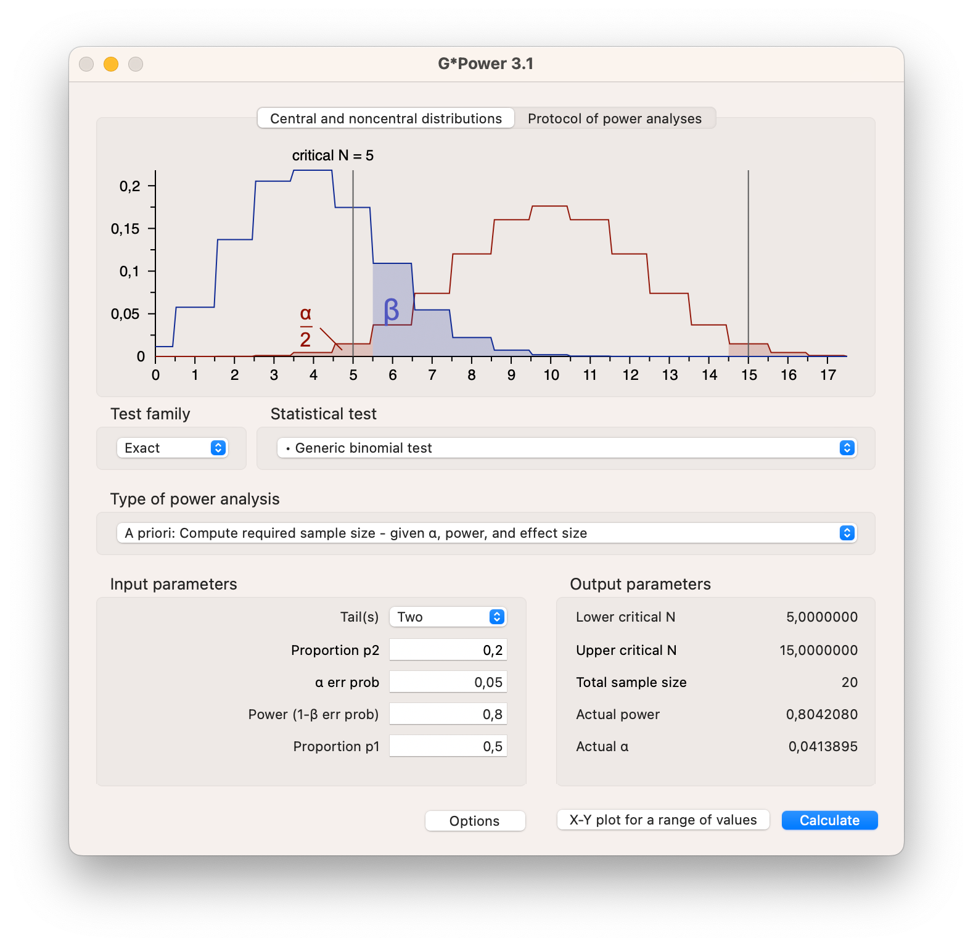Select the Lower critical N value 5,0000000

(x=821, y=617)
